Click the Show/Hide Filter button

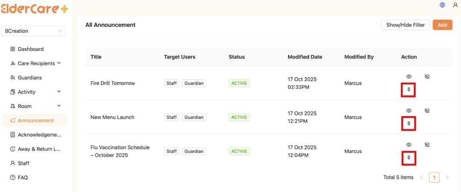pyautogui.click(x=405, y=25)
